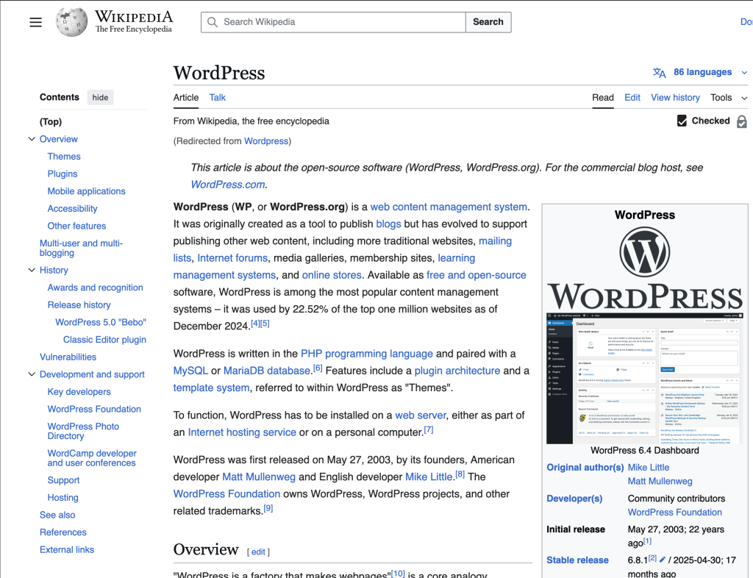Go to Classic Editor plugin in Contents
Image resolution: width=753 pixels, height=578 pixels.
[x=104, y=340]
